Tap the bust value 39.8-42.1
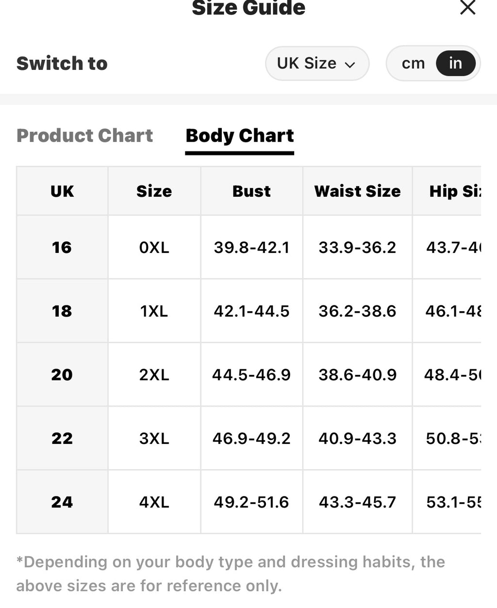The image size is (497, 608). point(251,247)
